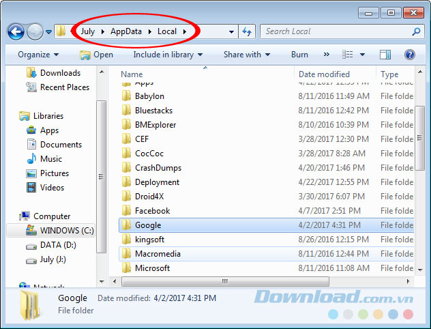Sort by Date modified column header

click(x=324, y=74)
